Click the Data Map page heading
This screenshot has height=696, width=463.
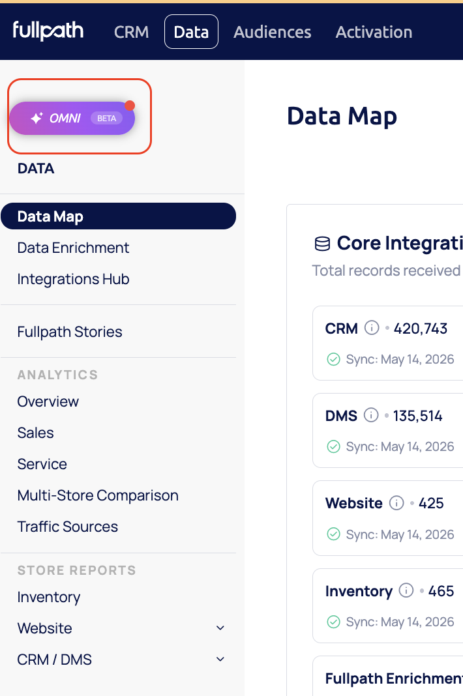tap(342, 116)
